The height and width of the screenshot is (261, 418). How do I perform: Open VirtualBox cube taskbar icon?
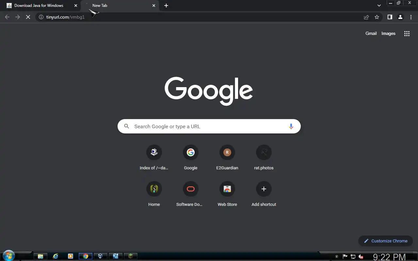[101, 256]
